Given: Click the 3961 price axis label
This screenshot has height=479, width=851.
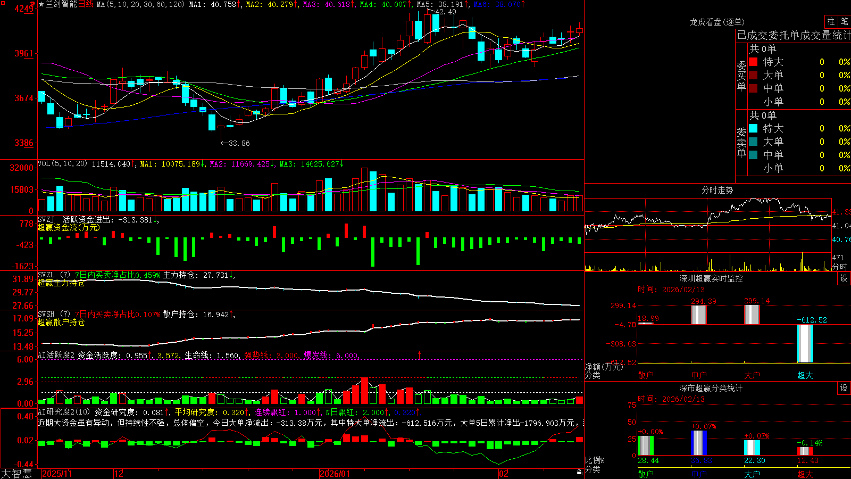Looking at the screenshot, I should tap(23, 53).
